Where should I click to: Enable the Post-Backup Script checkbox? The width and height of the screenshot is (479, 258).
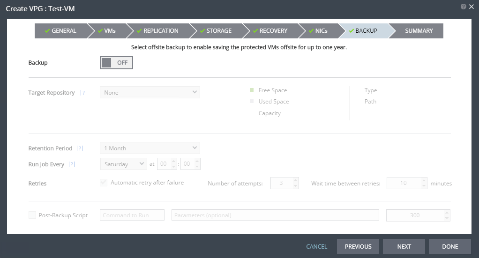32,215
